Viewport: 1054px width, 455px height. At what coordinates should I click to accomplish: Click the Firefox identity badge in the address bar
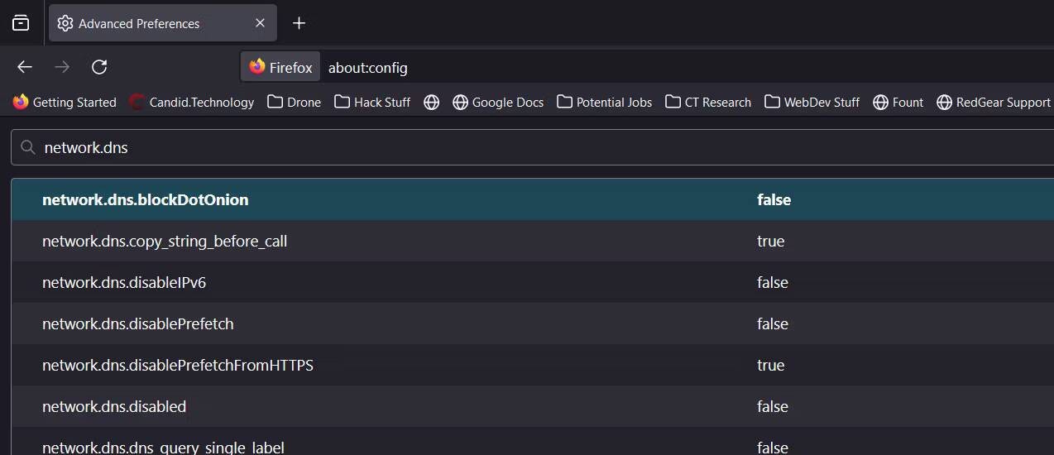[280, 67]
